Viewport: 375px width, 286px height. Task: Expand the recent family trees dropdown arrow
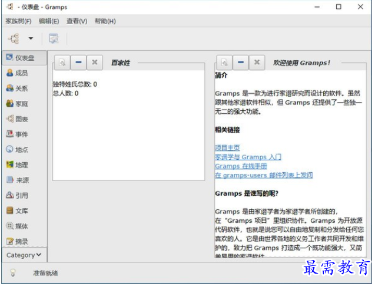coord(31,38)
